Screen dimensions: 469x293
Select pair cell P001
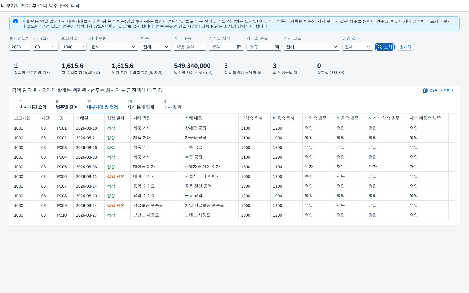coord(64,128)
